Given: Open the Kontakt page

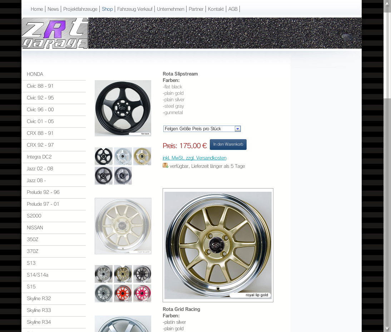Looking at the screenshot, I should [216, 9].
